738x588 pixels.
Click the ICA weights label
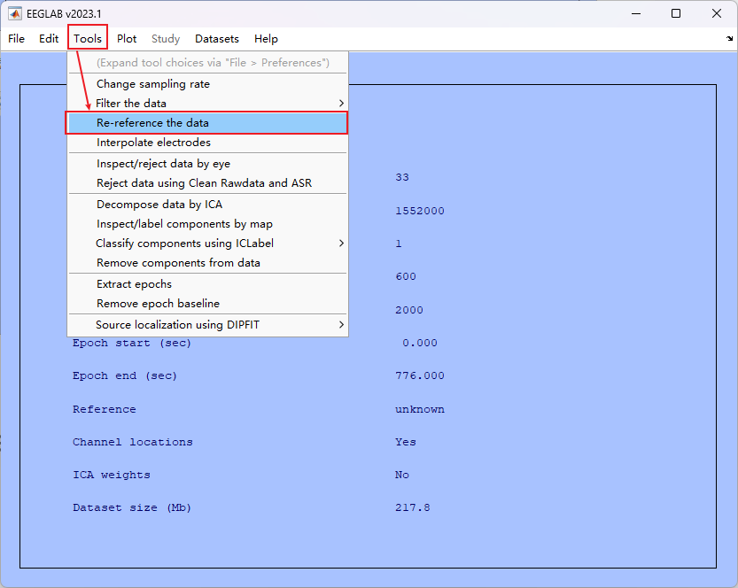pos(112,476)
